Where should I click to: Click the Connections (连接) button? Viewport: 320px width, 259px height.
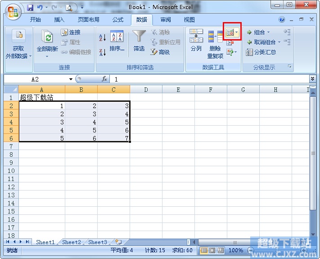pos(71,32)
